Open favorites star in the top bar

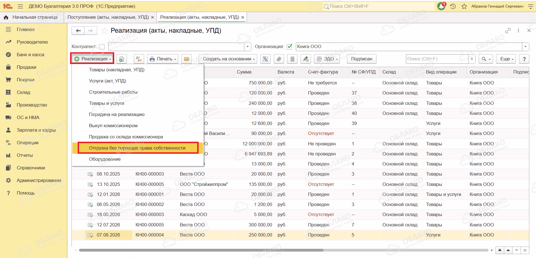point(464,6)
